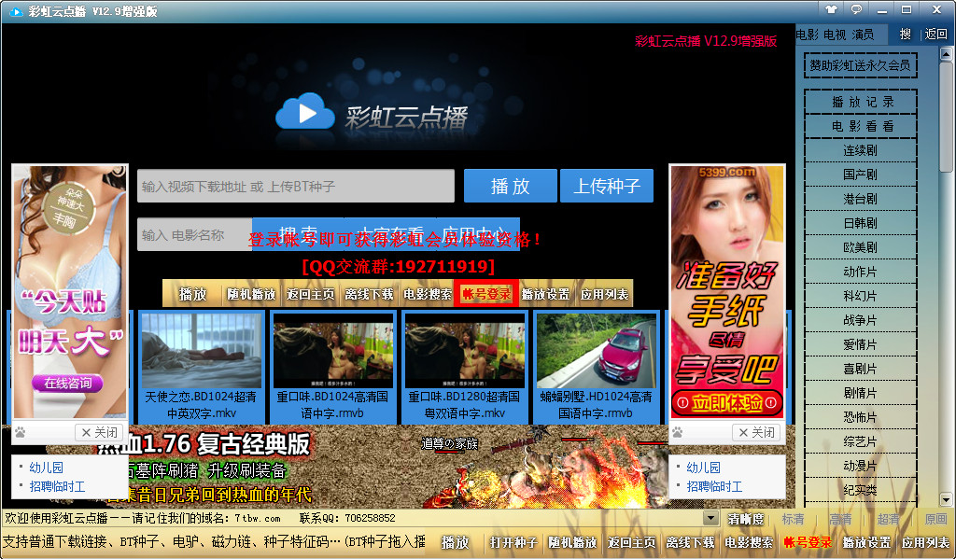Screen dimensions: 956x559
Task: Click red-boxed 帐号登录 in middle toolbar
Action: pyautogui.click(x=485, y=295)
